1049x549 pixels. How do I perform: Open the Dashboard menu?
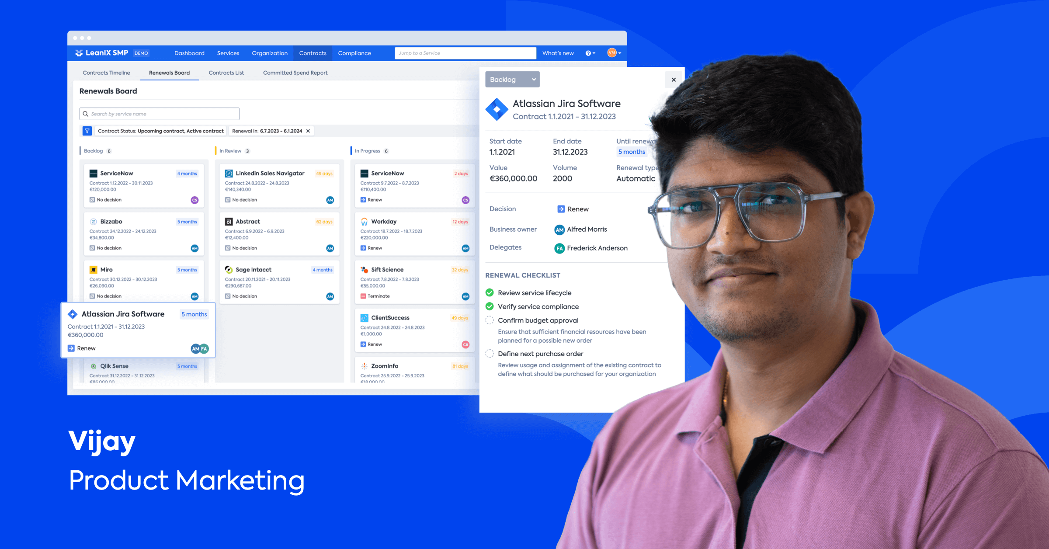pyautogui.click(x=189, y=53)
